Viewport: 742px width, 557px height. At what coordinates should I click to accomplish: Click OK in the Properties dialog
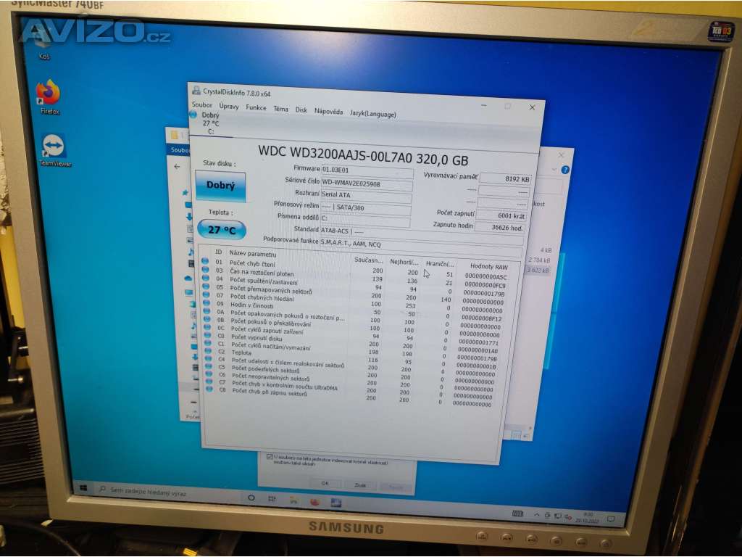coord(325,483)
